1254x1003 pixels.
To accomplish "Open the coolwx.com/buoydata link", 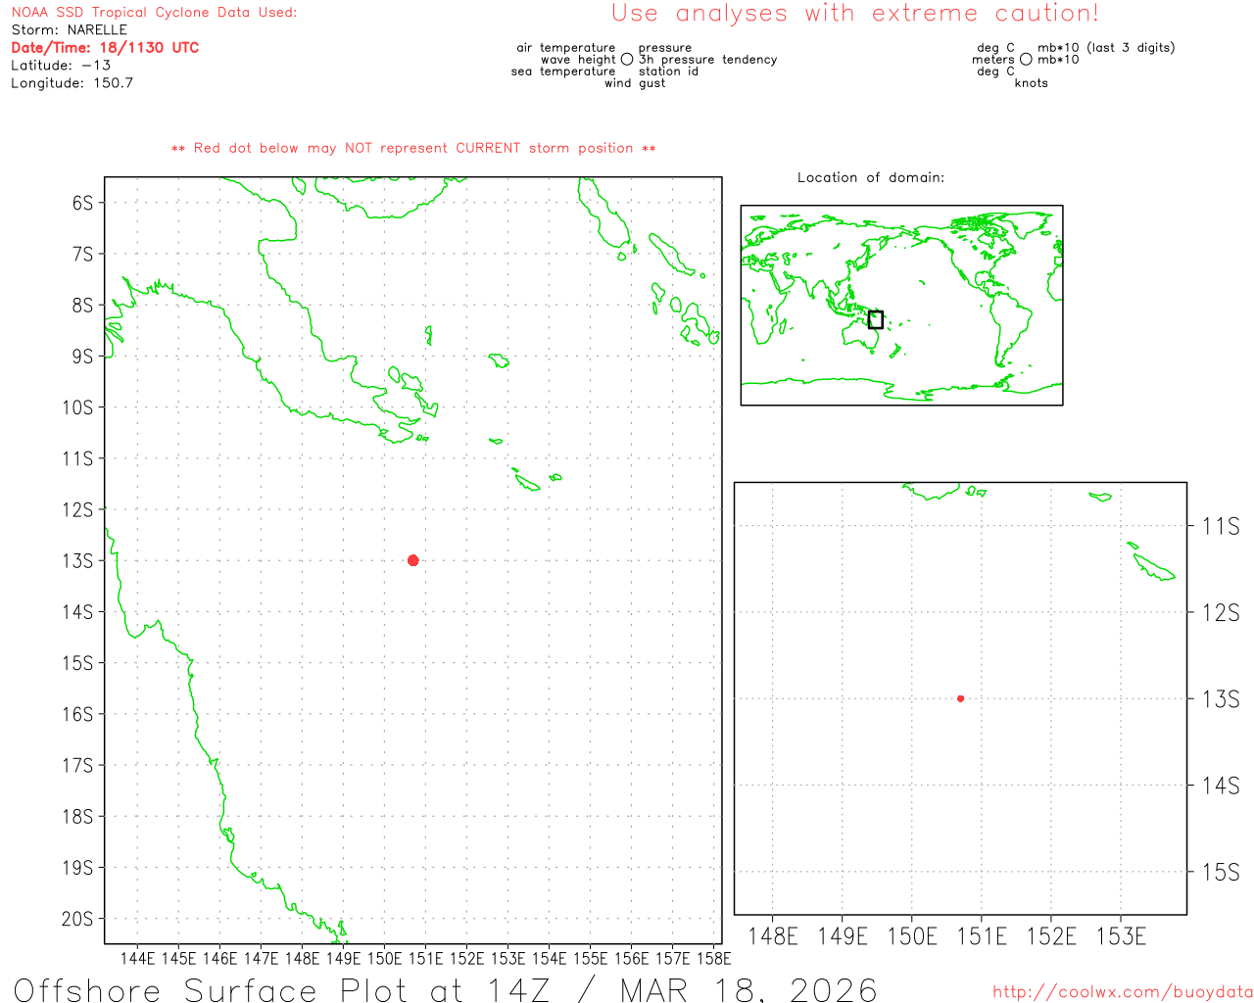I will click(x=1122, y=992).
